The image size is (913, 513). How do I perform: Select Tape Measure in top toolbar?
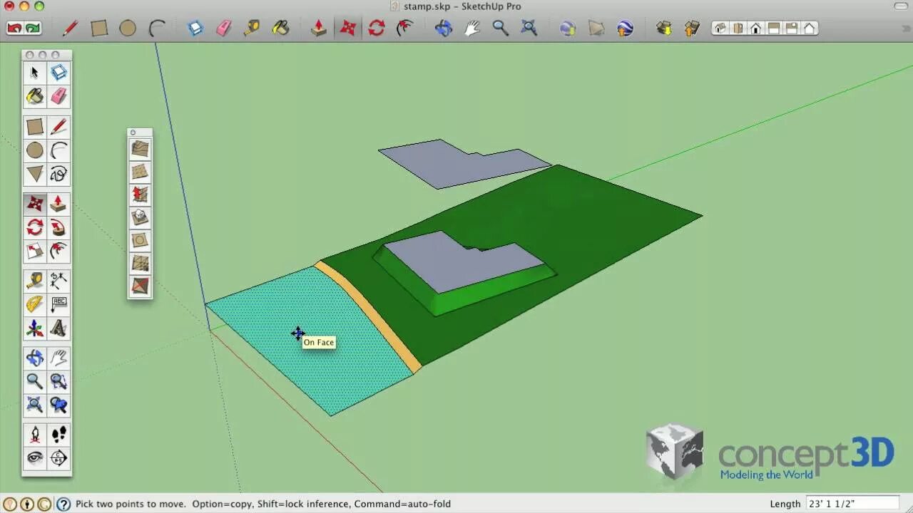click(x=252, y=28)
